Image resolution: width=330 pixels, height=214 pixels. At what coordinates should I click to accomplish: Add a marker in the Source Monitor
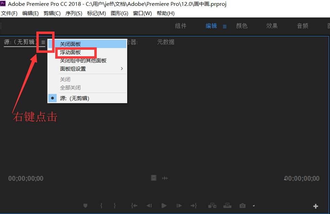click(x=85, y=206)
